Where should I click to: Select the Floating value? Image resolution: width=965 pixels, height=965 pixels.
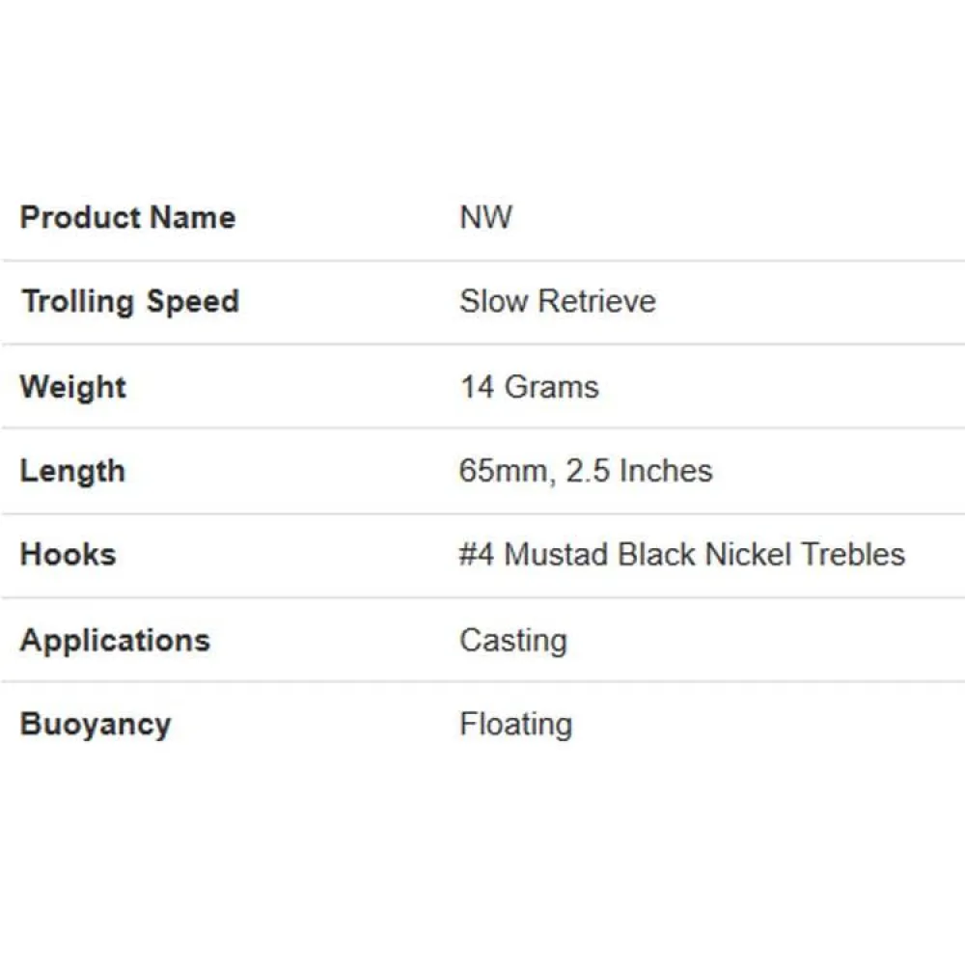515,724
